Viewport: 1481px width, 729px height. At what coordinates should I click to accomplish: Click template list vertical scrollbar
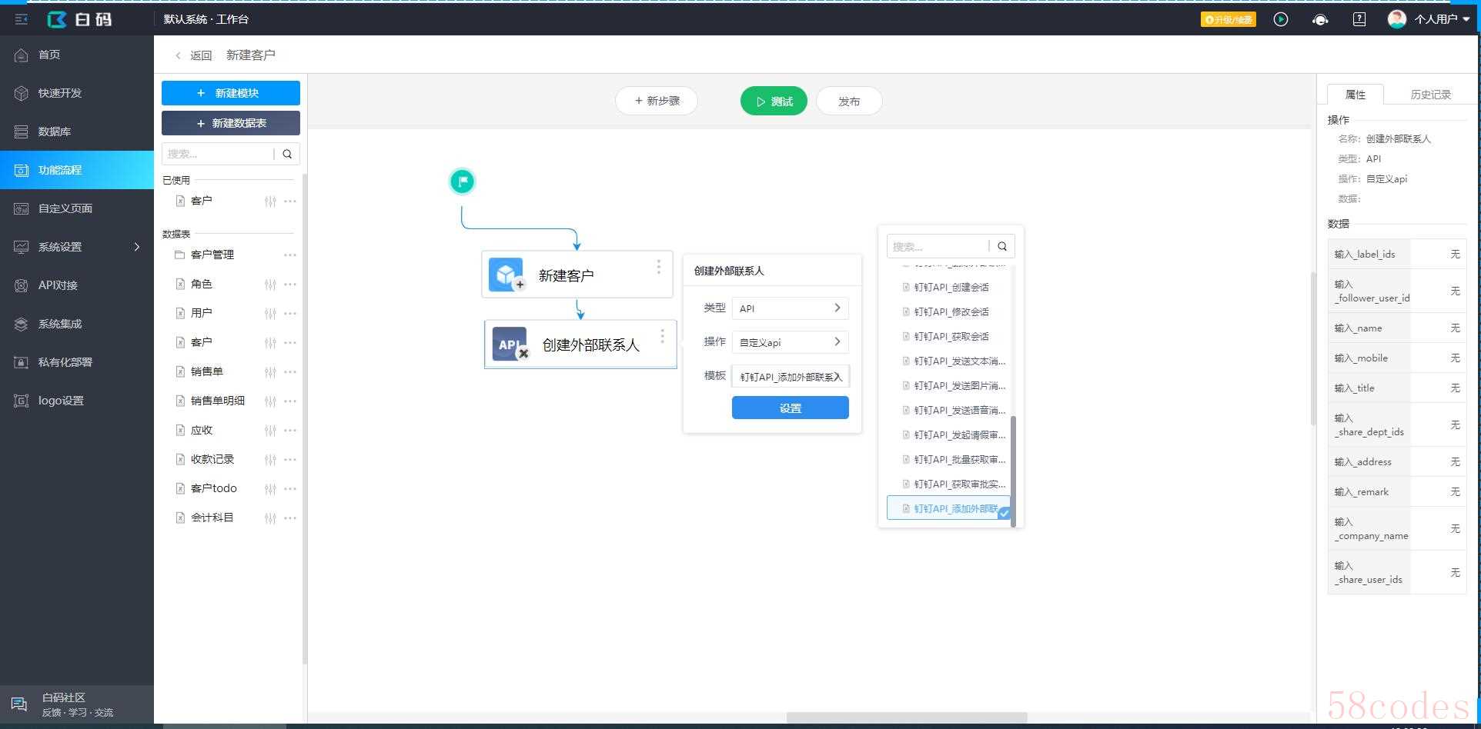(x=1013, y=471)
